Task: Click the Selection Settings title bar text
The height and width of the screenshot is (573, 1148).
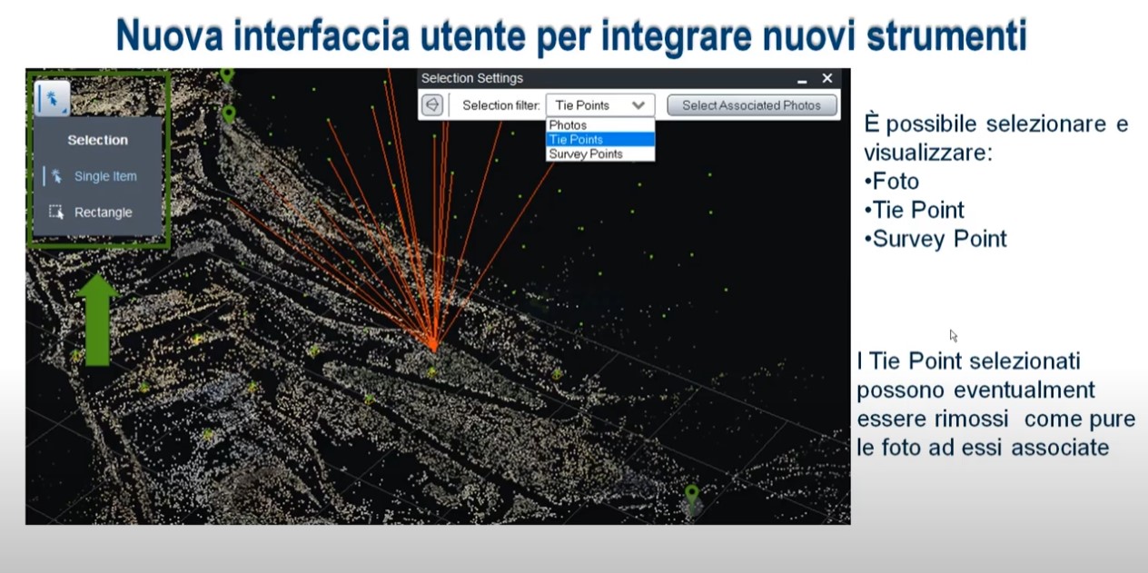Action: 472,79
